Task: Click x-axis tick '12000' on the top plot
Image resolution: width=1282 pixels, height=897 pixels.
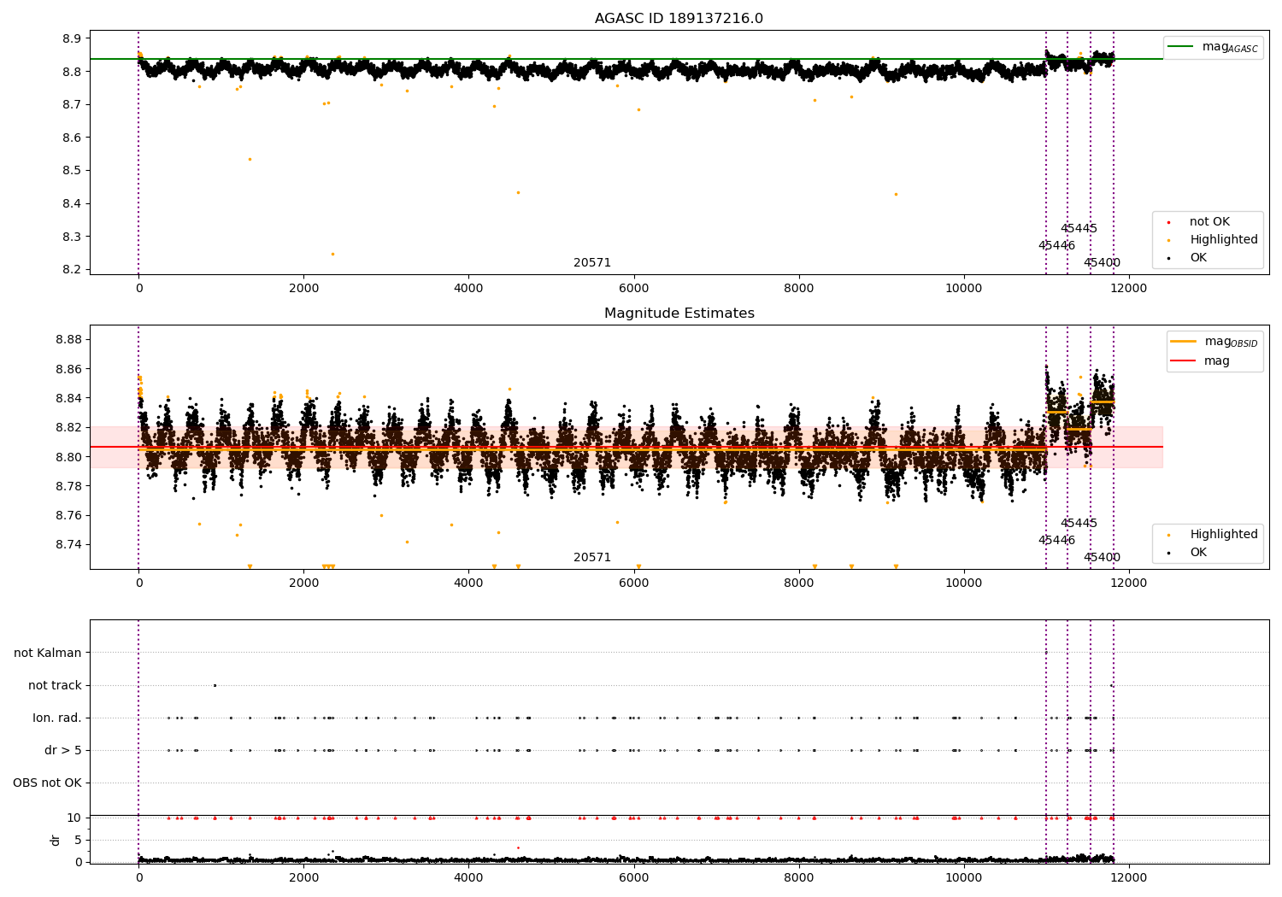Action: point(1128,289)
